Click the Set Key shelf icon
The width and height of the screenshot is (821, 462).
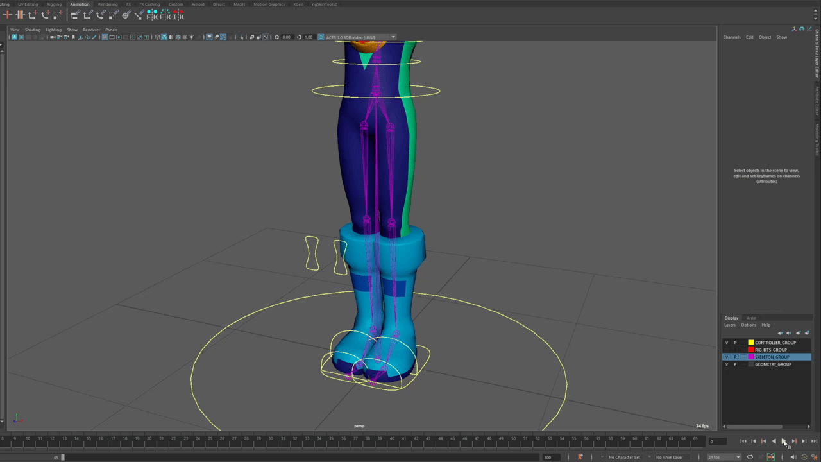(x=8, y=14)
